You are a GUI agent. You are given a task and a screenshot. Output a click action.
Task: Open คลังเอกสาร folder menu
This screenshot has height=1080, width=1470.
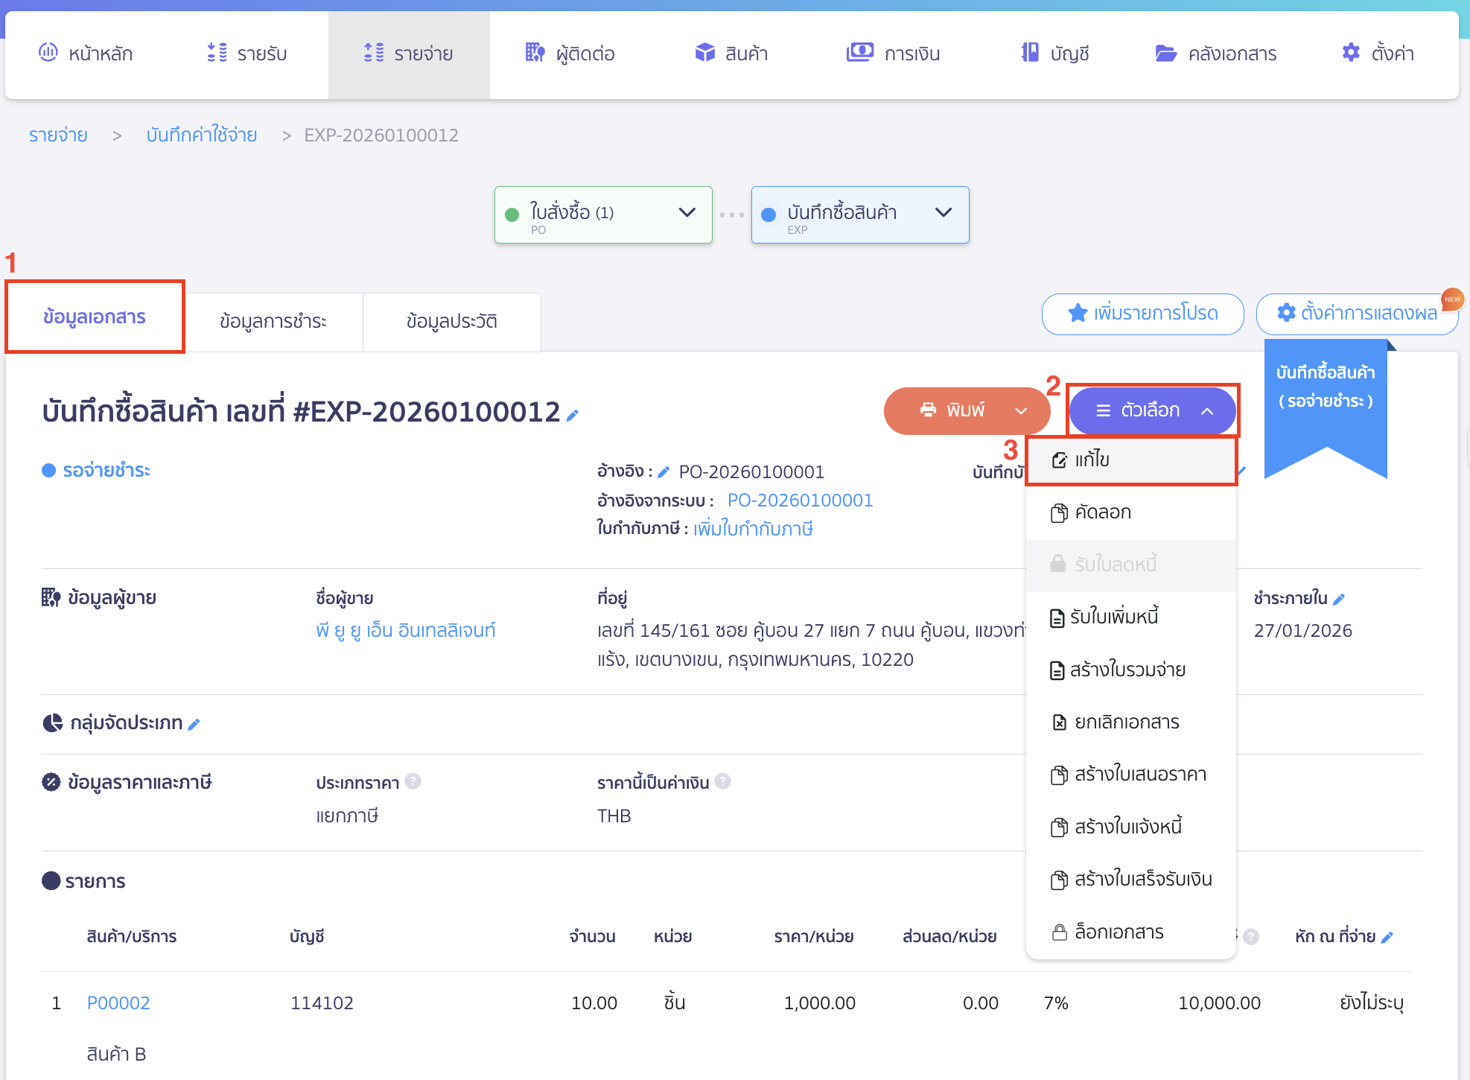1215,54
